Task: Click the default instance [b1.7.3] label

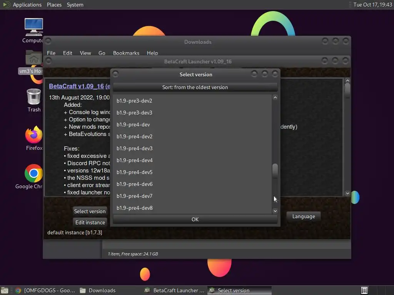Action: 75,232
